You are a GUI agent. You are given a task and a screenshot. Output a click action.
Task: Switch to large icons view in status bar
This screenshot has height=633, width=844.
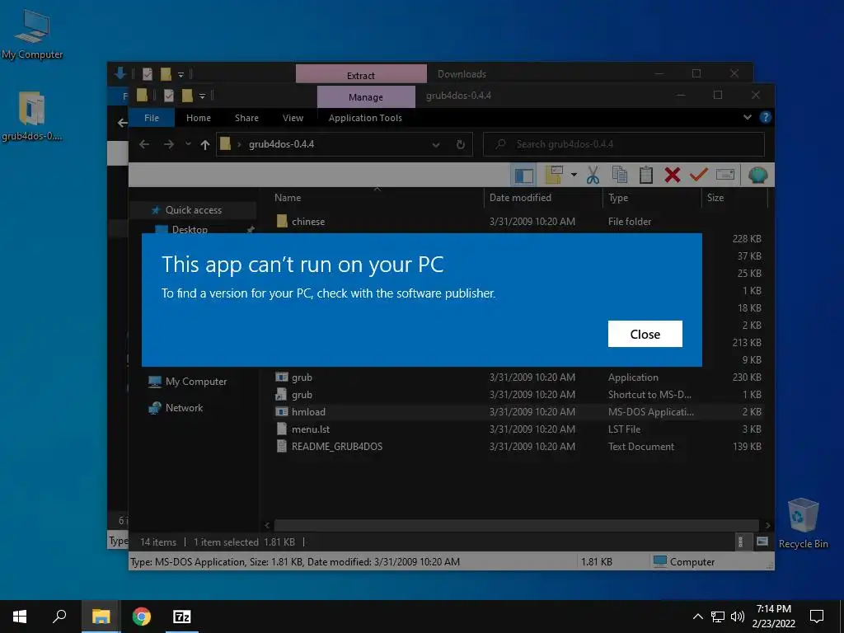pos(762,542)
